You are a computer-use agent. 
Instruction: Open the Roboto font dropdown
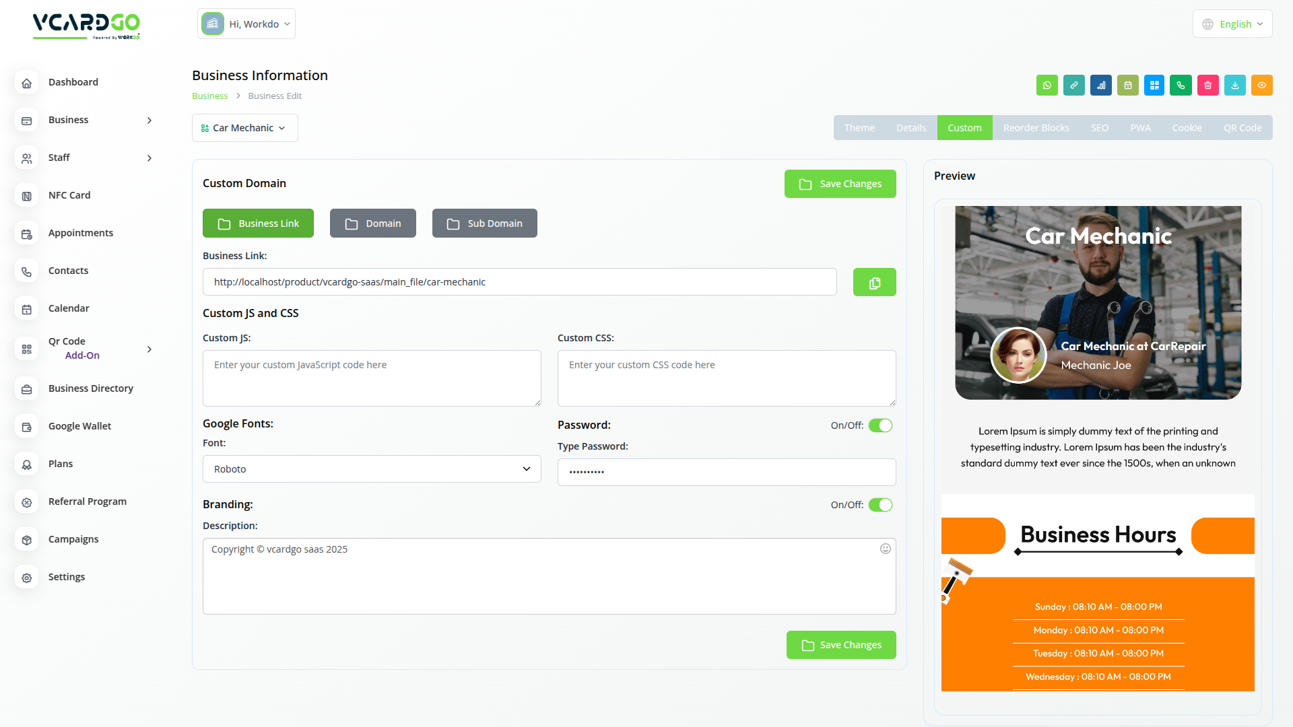point(372,469)
